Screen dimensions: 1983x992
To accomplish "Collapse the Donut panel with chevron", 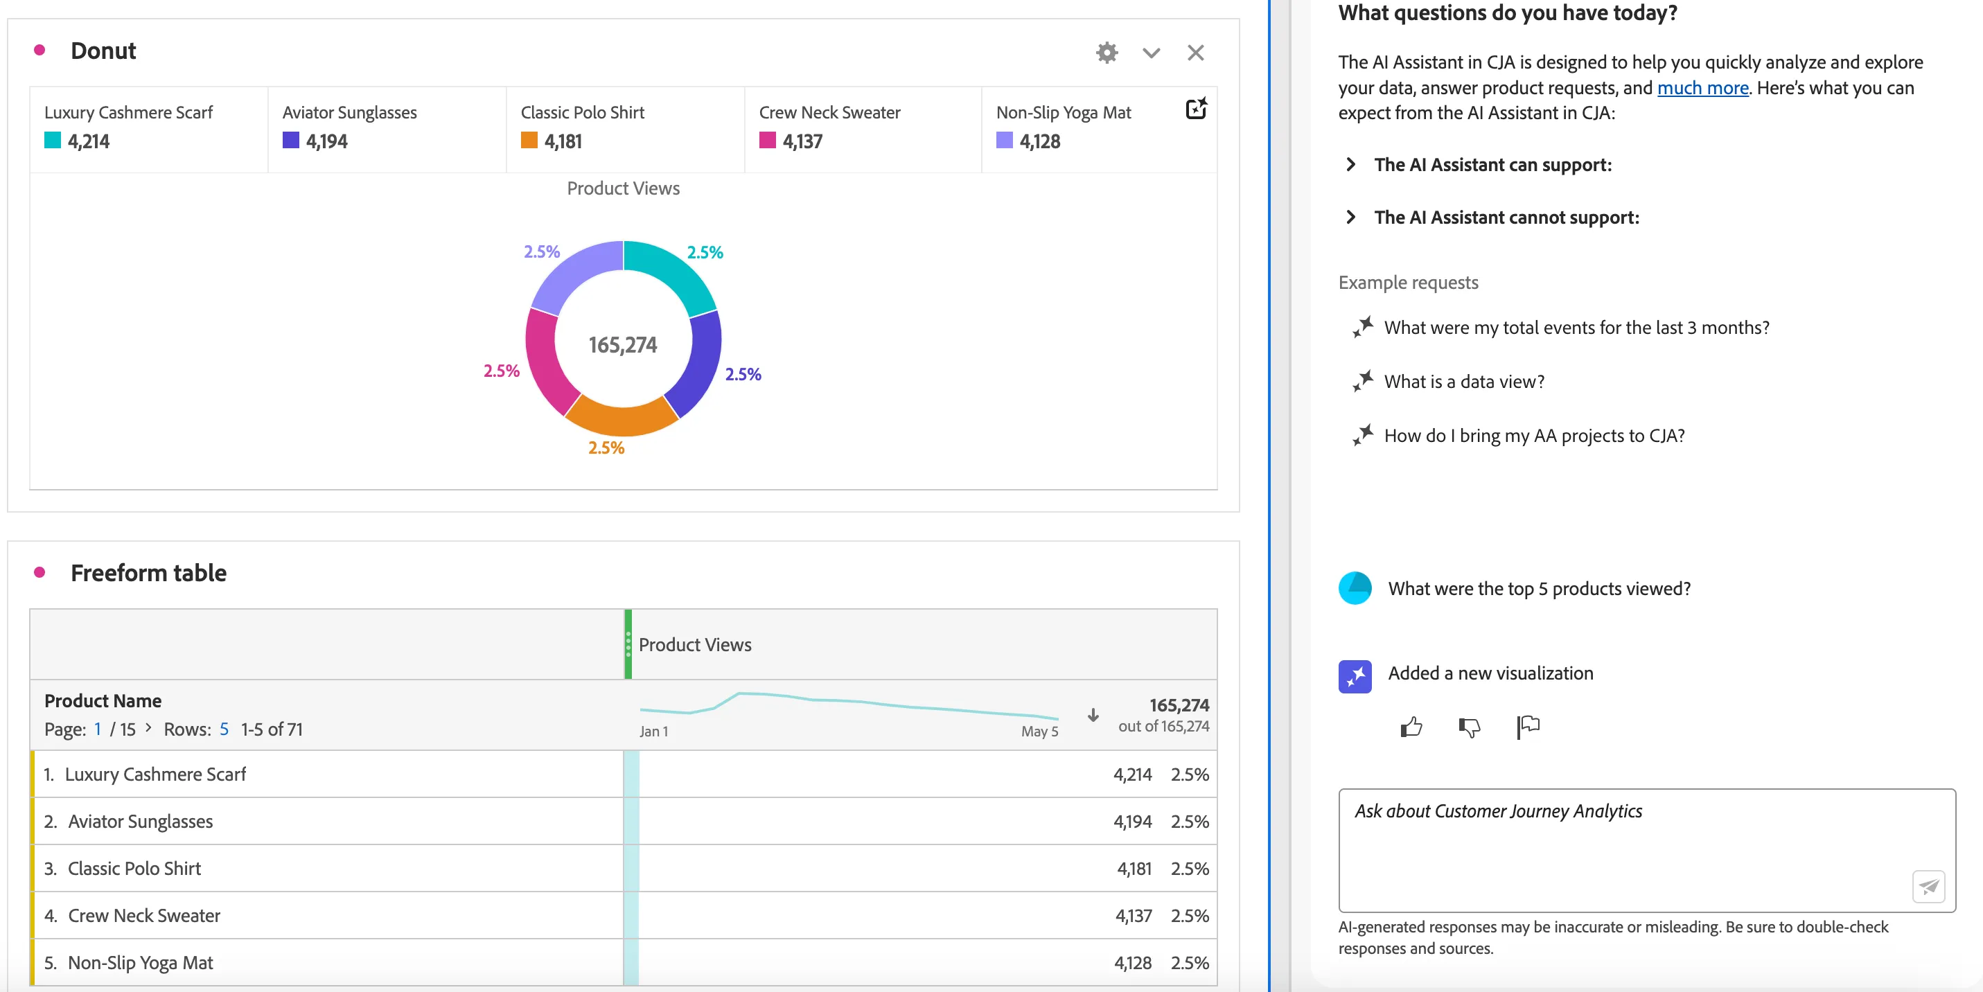I will (x=1151, y=53).
